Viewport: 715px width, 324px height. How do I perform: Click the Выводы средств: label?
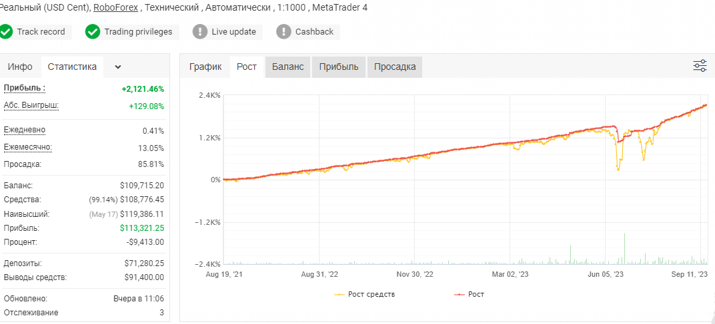pos(35,277)
